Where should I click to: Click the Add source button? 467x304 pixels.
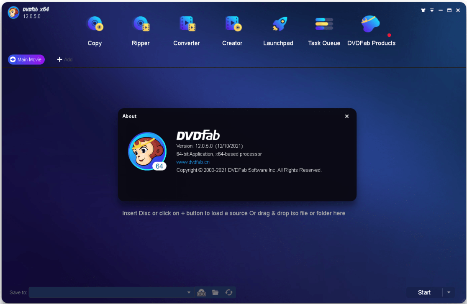[x=64, y=59]
